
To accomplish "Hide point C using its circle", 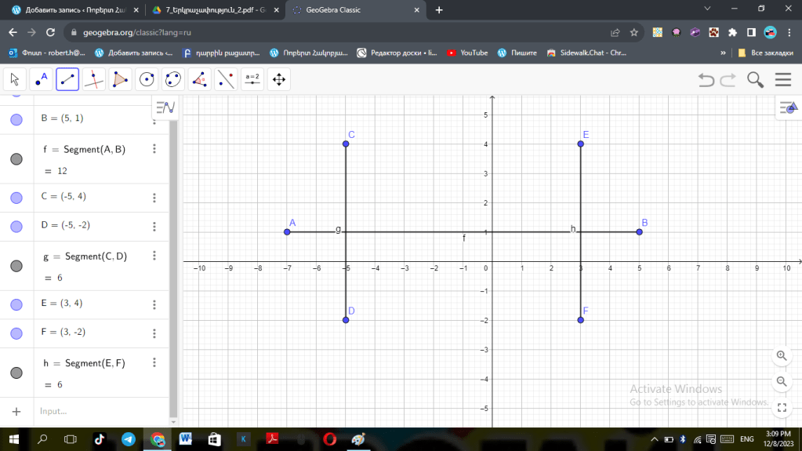I will (16, 197).
